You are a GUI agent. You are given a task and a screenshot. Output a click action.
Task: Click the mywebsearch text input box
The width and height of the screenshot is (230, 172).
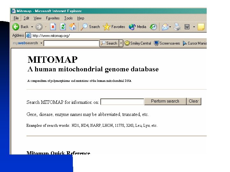[x=72, y=43]
